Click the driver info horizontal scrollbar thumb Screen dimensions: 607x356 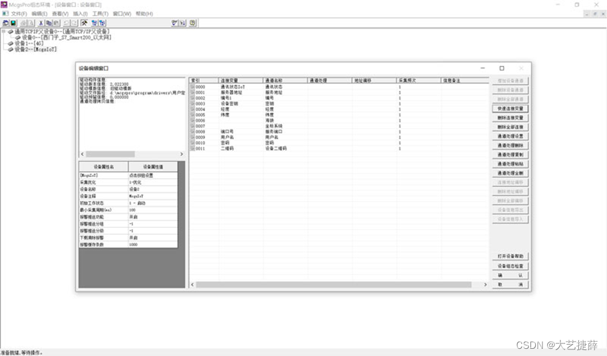pyautogui.click(x=110, y=154)
